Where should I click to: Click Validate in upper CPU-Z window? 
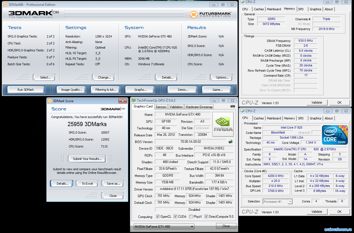pos(317,102)
